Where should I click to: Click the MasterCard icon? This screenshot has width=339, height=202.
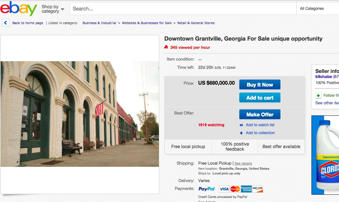coord(235,189)
